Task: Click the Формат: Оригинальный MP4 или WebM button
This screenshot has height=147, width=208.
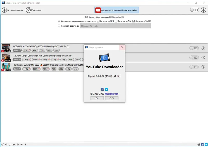Action: (116, 10)
